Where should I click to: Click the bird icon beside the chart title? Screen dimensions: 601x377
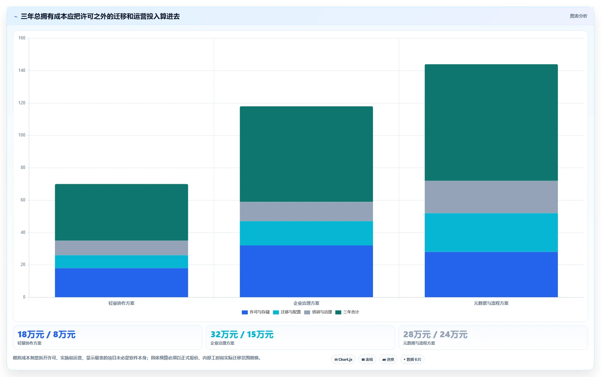[16, 17]
